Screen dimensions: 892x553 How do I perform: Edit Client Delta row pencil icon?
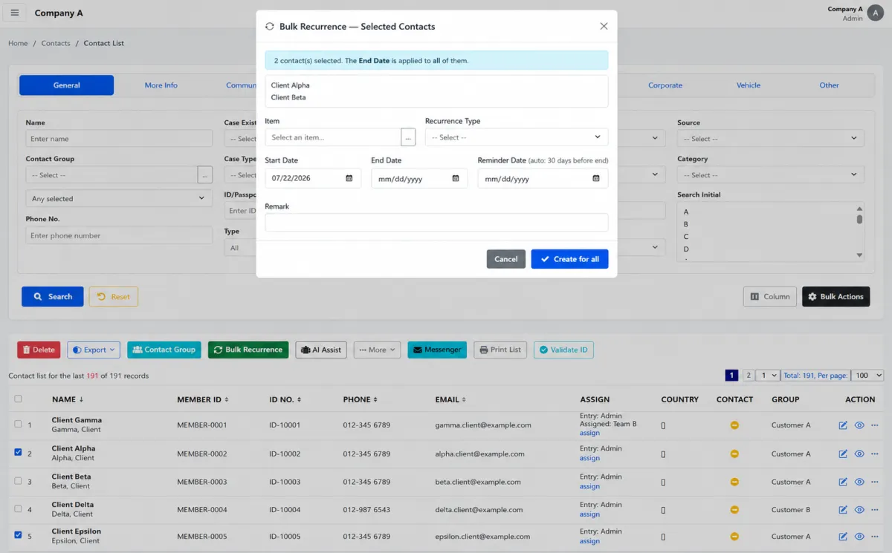843,510
